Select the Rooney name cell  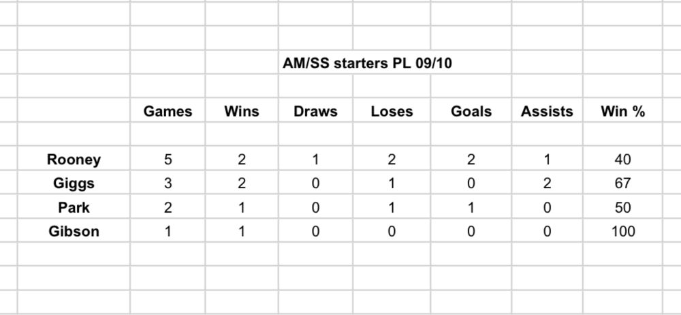click(74, 160)
